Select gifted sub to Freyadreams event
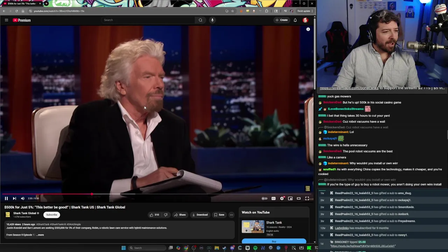The image size is (448, 252). point(375,221)
